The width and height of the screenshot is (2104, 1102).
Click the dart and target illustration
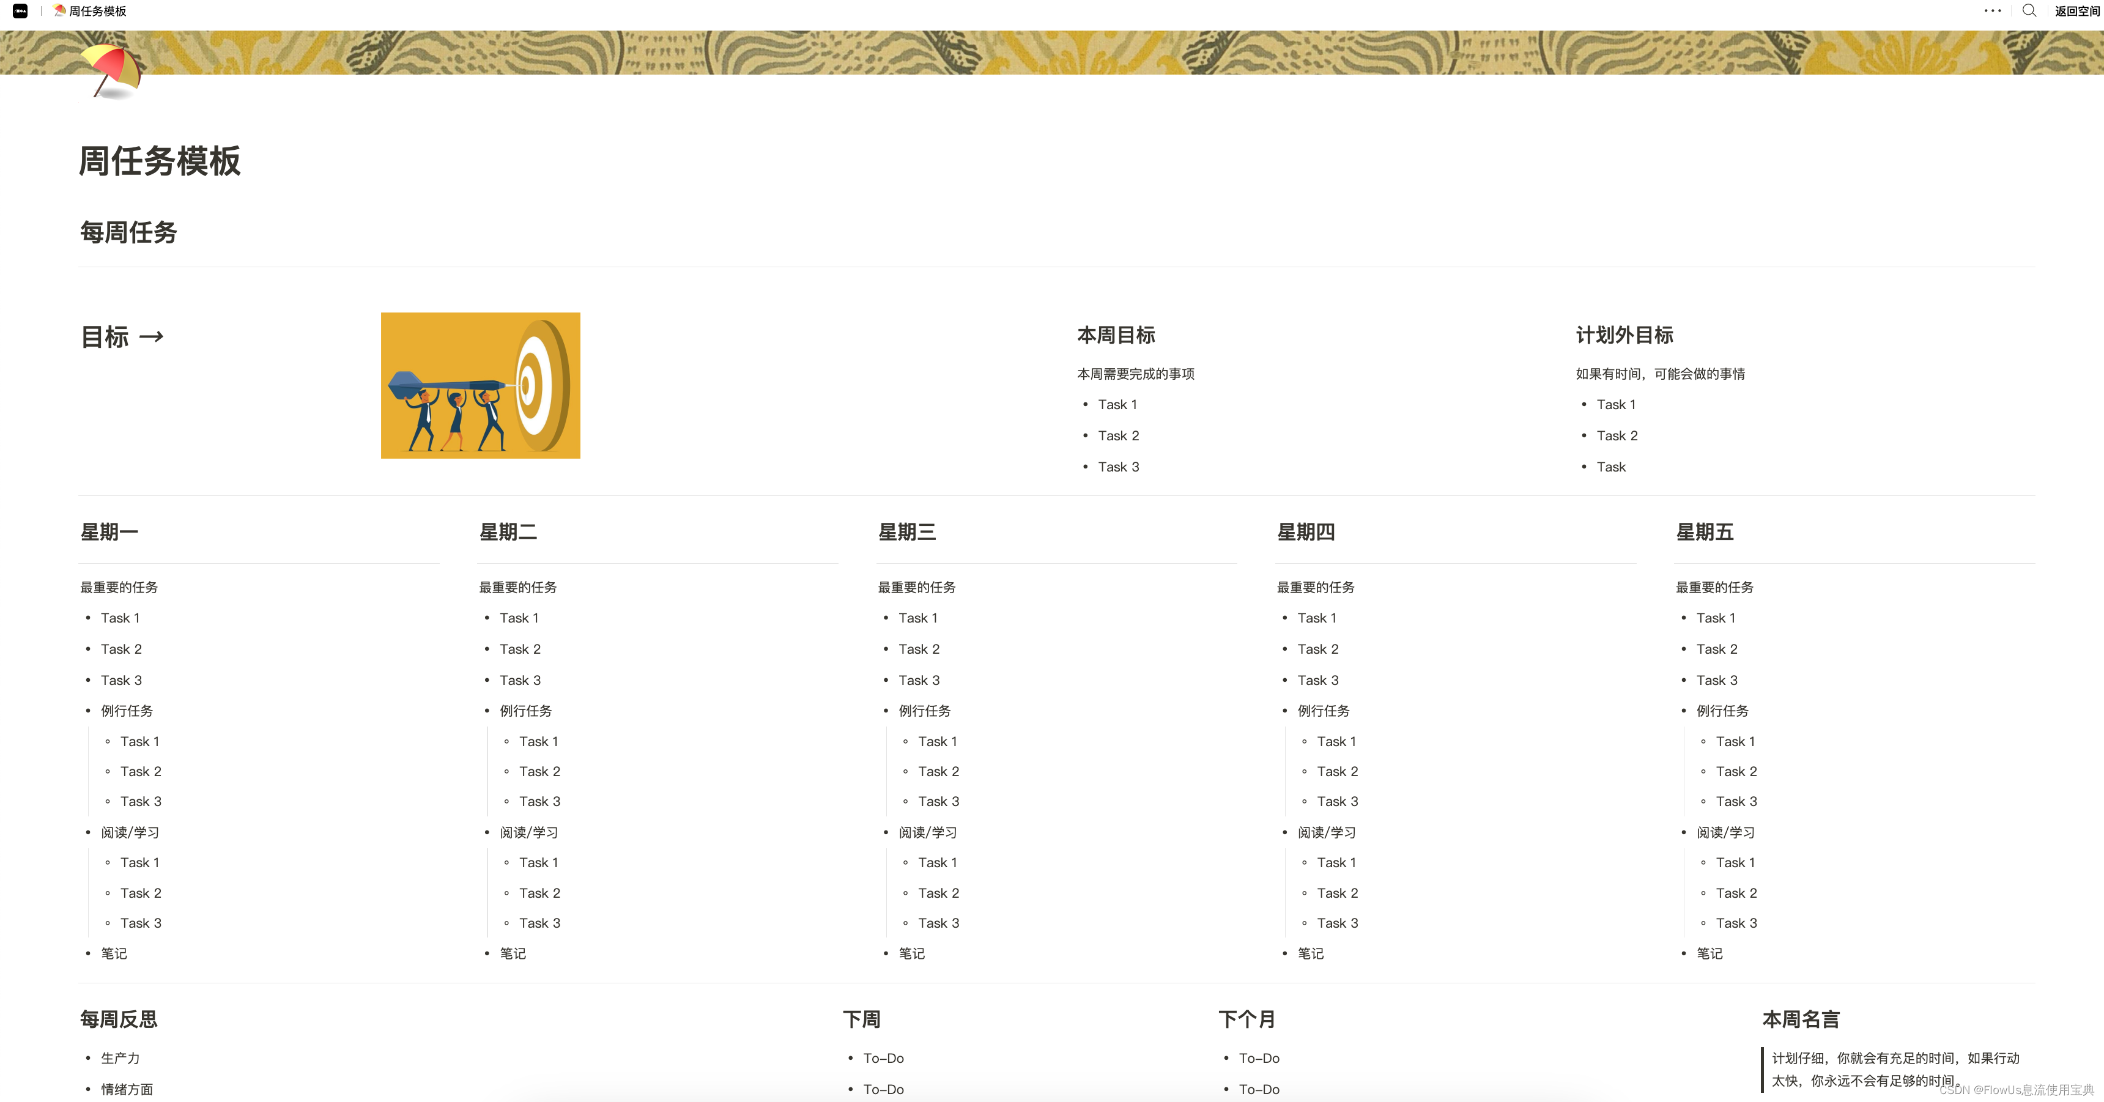[x=480, y=385]
